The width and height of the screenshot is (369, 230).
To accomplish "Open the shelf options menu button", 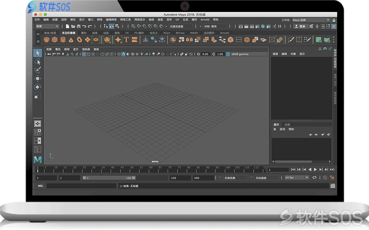I will [x=38, y=41].
